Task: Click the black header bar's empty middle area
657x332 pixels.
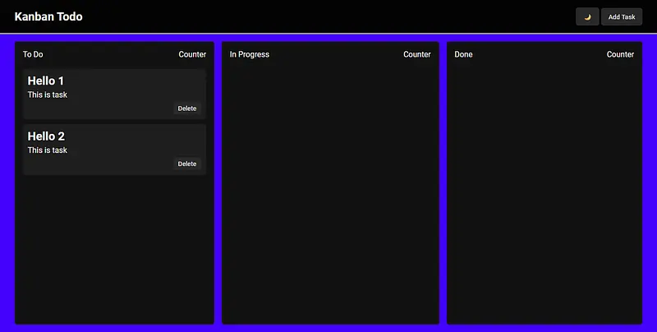Action: click(328, 16)
